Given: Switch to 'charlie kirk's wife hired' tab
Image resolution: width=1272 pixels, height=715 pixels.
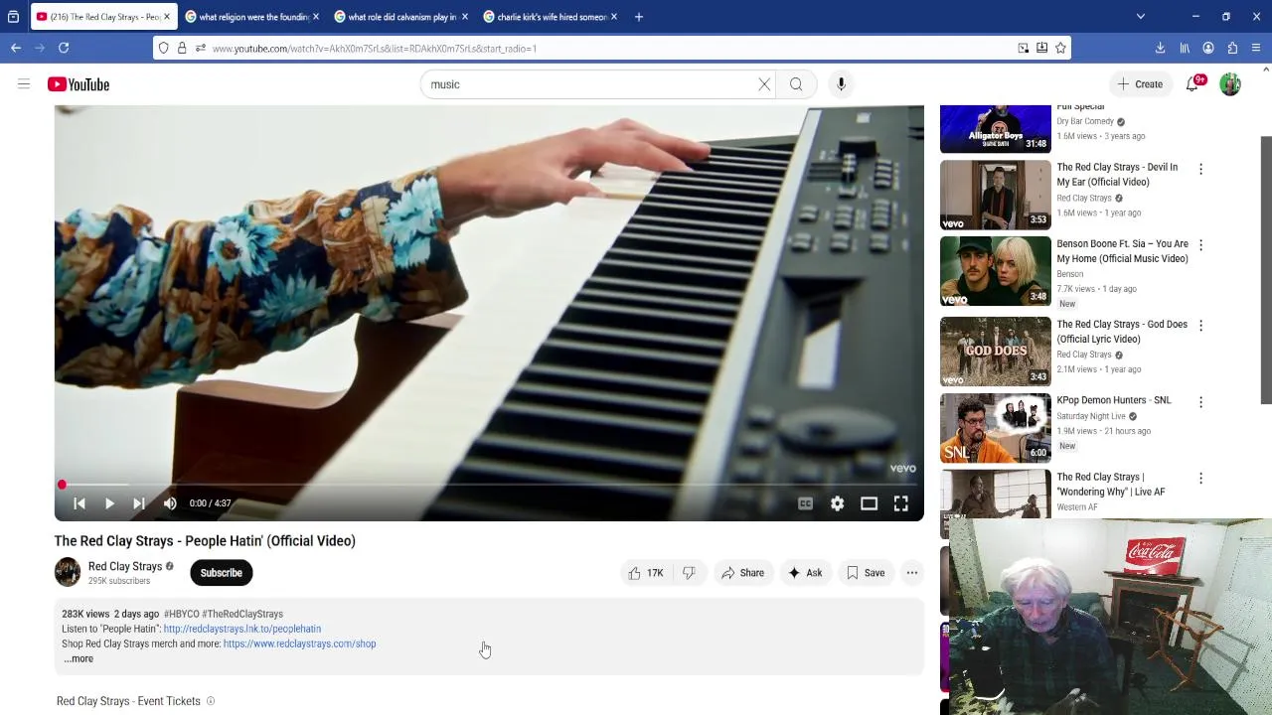Looking at the screenshot, I should (552, 17).
